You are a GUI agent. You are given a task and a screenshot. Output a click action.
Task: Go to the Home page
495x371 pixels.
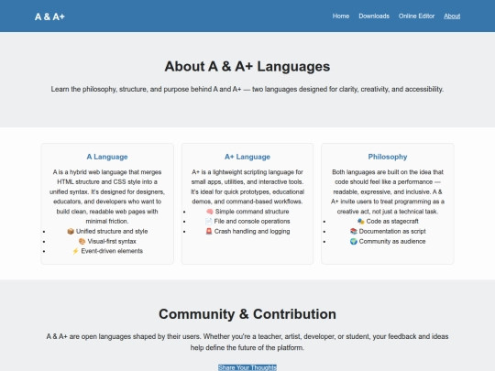tap(341, 16)
